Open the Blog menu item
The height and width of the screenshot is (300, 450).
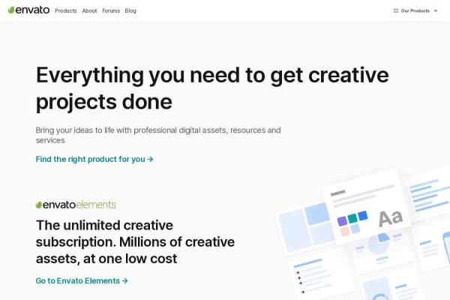130,11
